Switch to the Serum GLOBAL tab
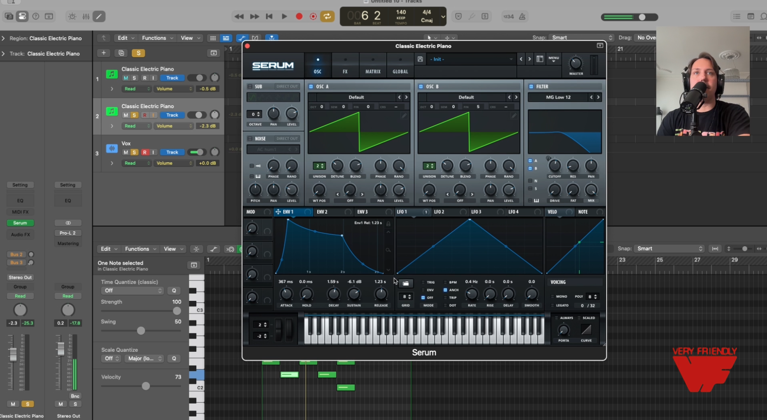The image size is (767, 420). [x=400, y=66]
